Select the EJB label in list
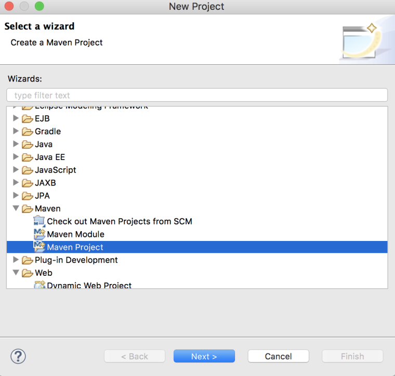Viewport: 395px width, 376px height. pos(42,118)
